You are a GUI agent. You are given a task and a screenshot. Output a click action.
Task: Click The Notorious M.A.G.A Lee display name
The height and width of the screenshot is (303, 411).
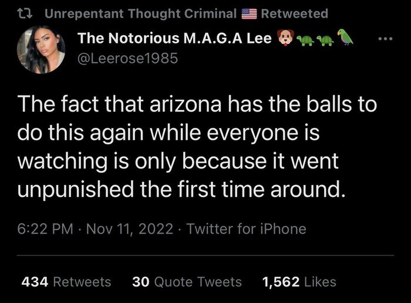[x=175, y=39]
